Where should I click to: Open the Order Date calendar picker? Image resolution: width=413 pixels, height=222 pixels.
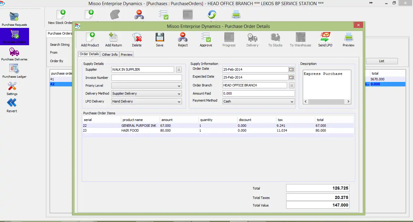pyautogui.click(x=291, y=69)
